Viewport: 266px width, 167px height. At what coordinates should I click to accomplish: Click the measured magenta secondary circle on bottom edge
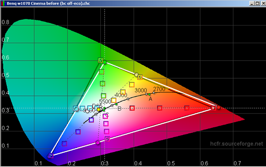click(98, 142)
